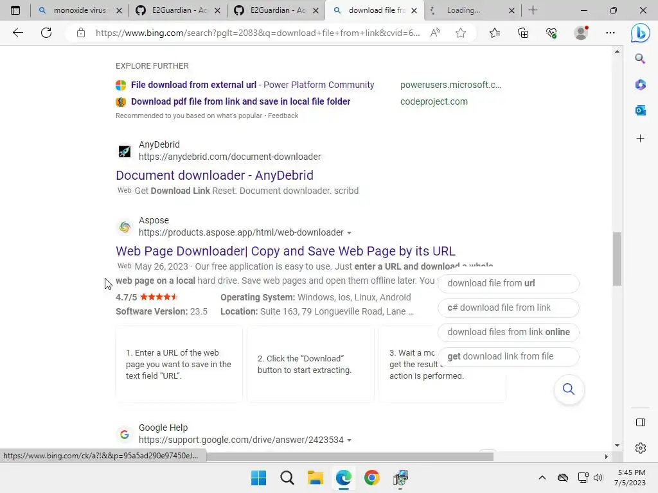Open Browser essentials heart icon

point(551,33)
